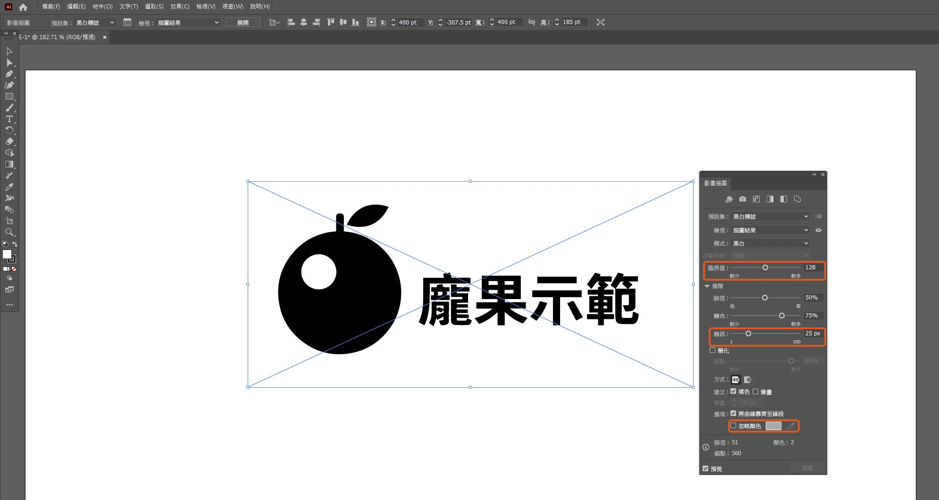Step the height value
This screenshot has height=500, width=939.
(x=557, y=22)
